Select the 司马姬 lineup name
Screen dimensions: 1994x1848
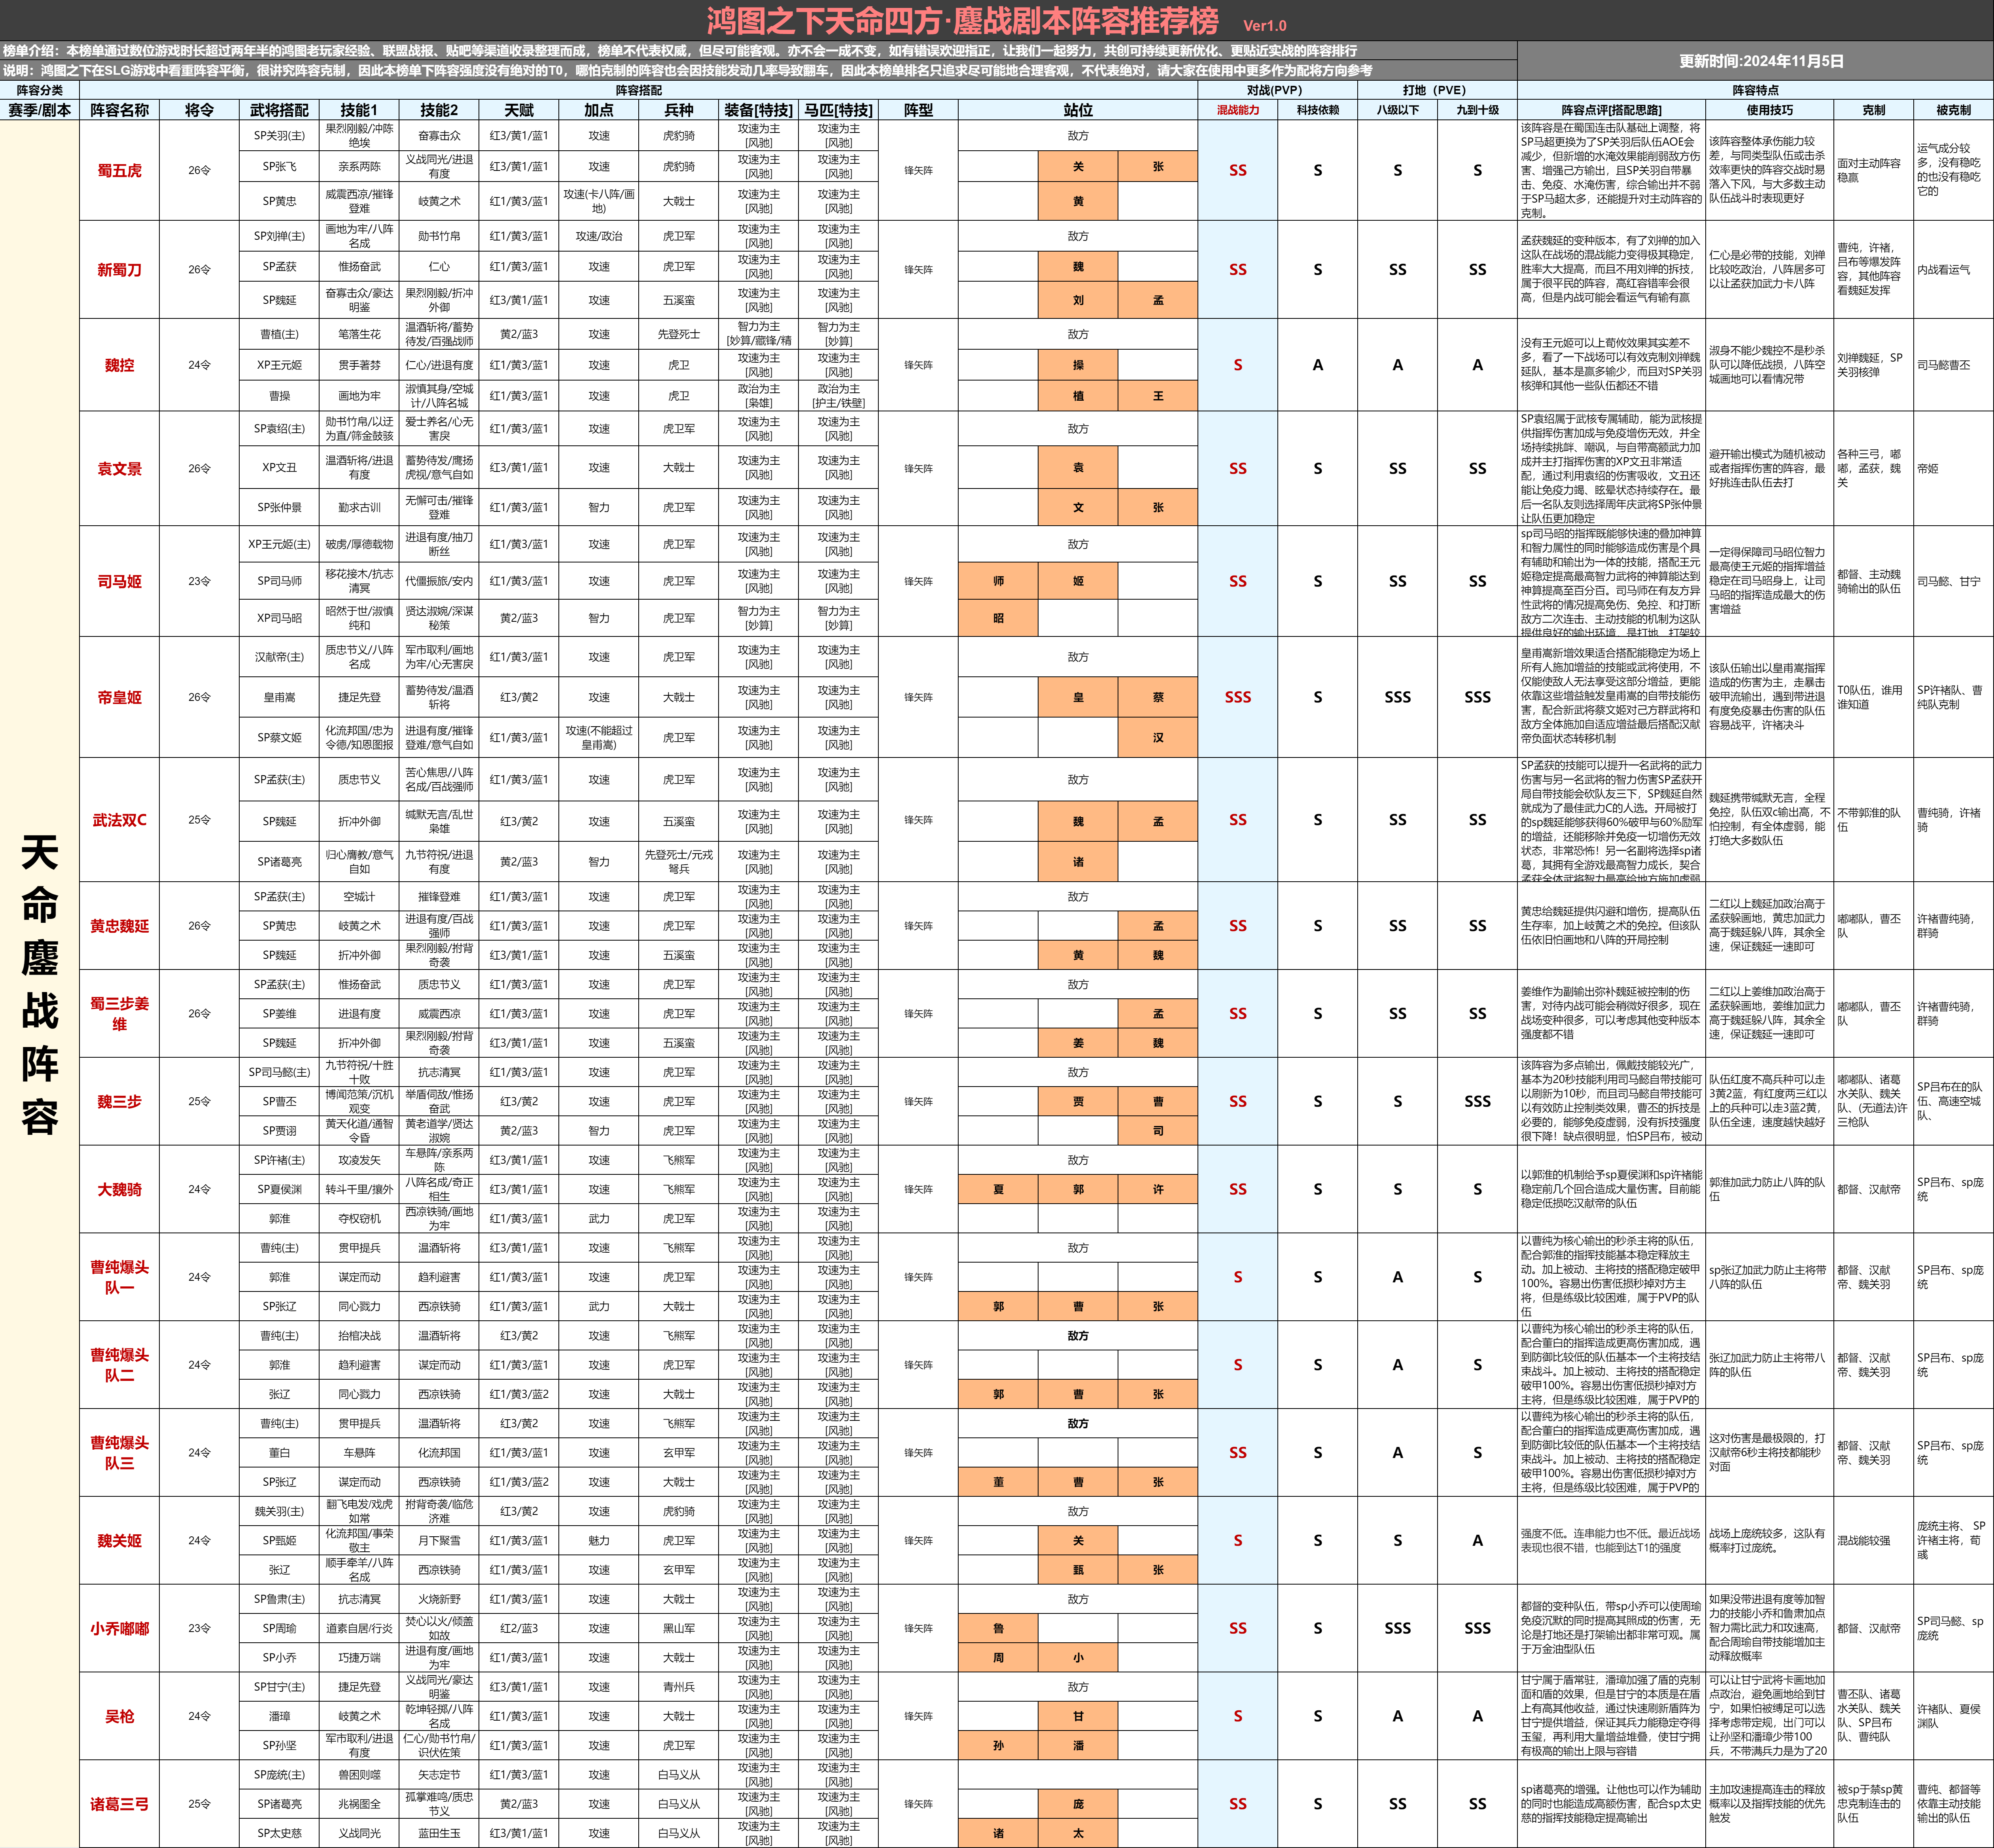tap(120, 581)
